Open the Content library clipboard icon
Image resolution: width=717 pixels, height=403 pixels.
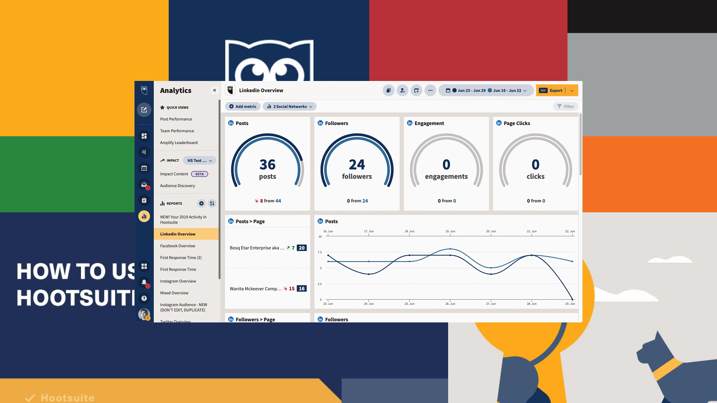(x=144, y=200)
